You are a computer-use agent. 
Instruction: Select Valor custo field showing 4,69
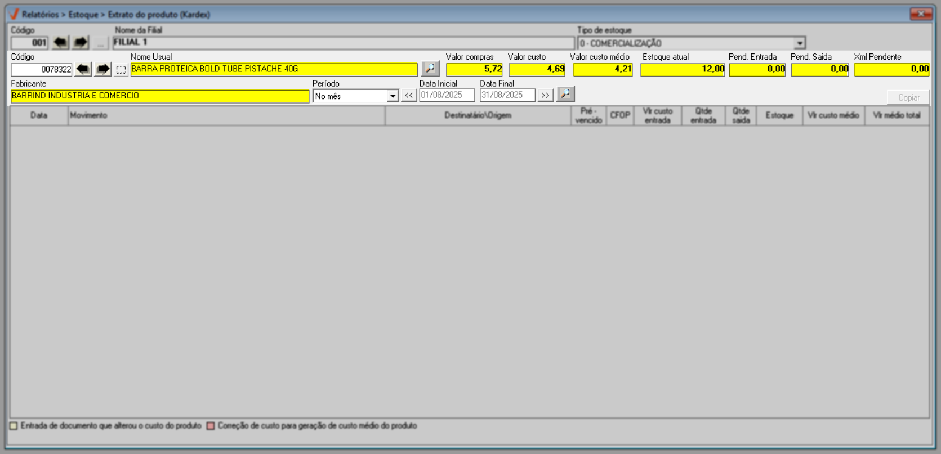[x=537, y=69]
